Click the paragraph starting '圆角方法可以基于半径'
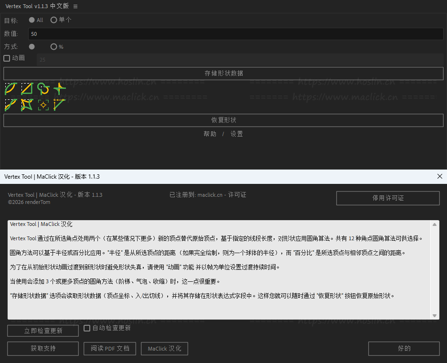 pyautogui.click(x=208, y=253)
